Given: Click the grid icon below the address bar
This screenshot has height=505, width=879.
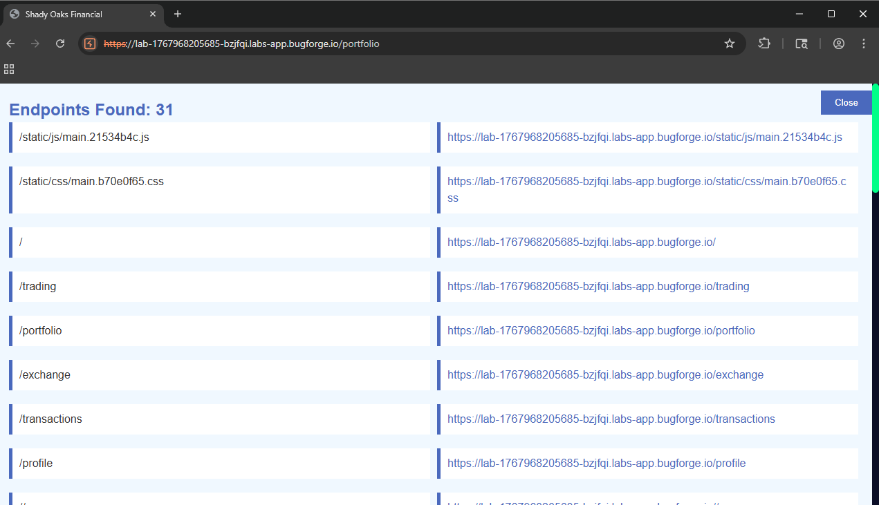Looking at the screenshot, I should [9, 69].
